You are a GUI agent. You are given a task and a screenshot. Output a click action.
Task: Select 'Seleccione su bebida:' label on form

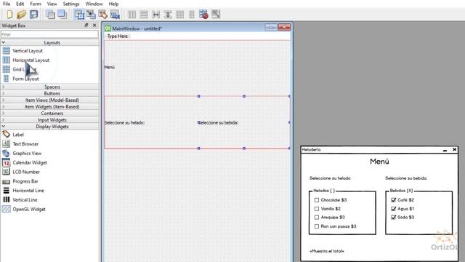tap(219, 122)
